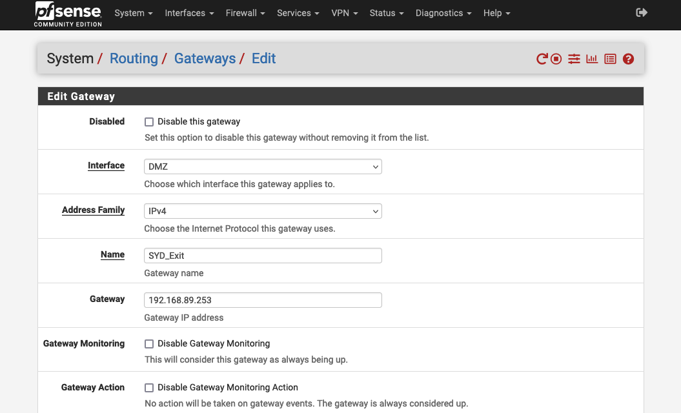Viewport: 681px width, 413px height.
Task: Open the VPN menu
Action: click(x=344, y=12)
